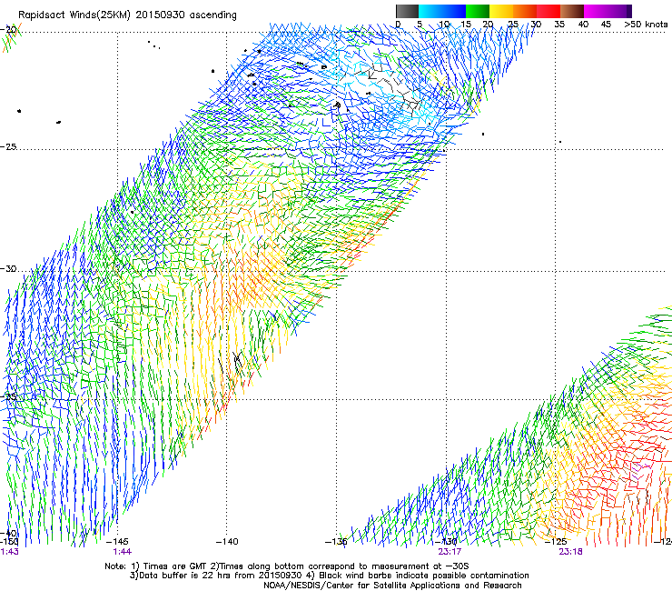Click the purple '1:43' swath time label

[x=9, y=552]
